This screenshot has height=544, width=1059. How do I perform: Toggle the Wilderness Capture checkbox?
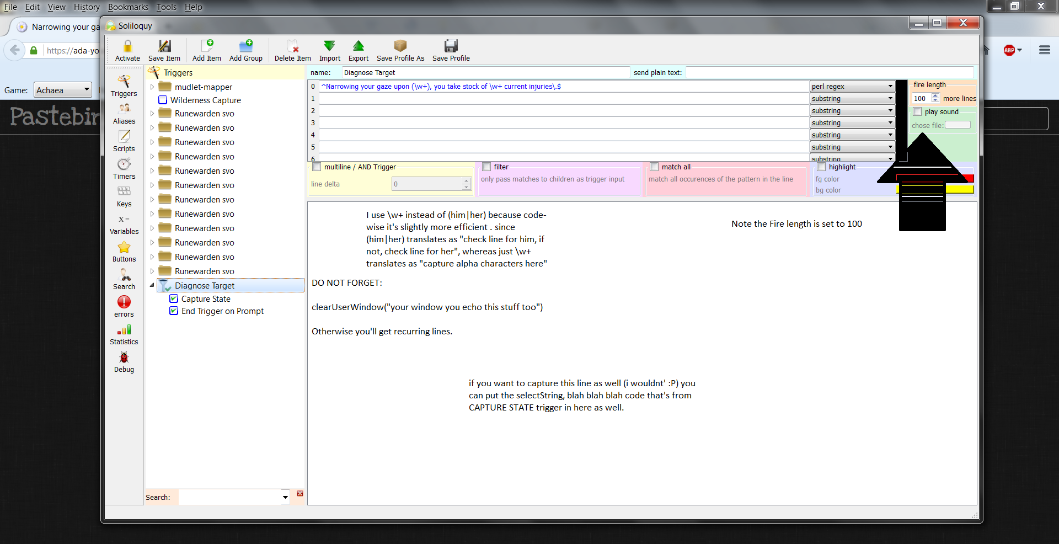[x=163, y=100]
